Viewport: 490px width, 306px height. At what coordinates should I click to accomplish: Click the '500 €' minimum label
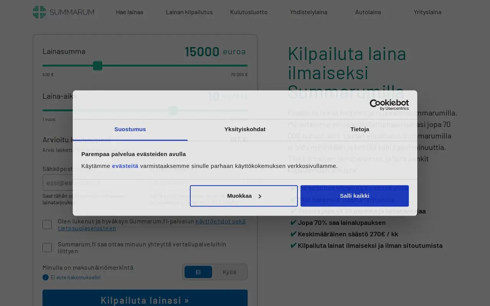click(x=48, y=75)
